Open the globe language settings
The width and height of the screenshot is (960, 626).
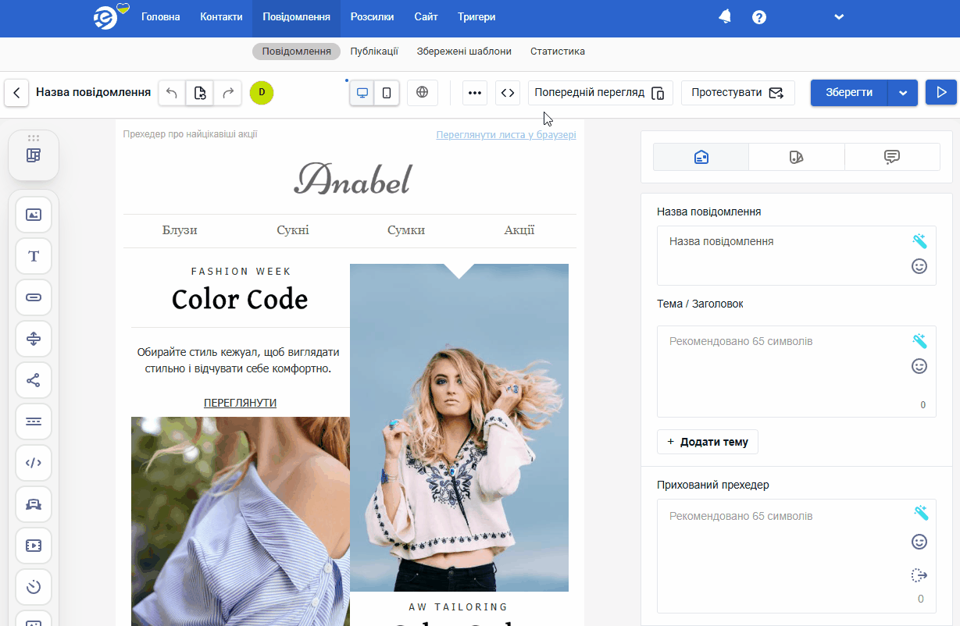[x=423, y=92]
